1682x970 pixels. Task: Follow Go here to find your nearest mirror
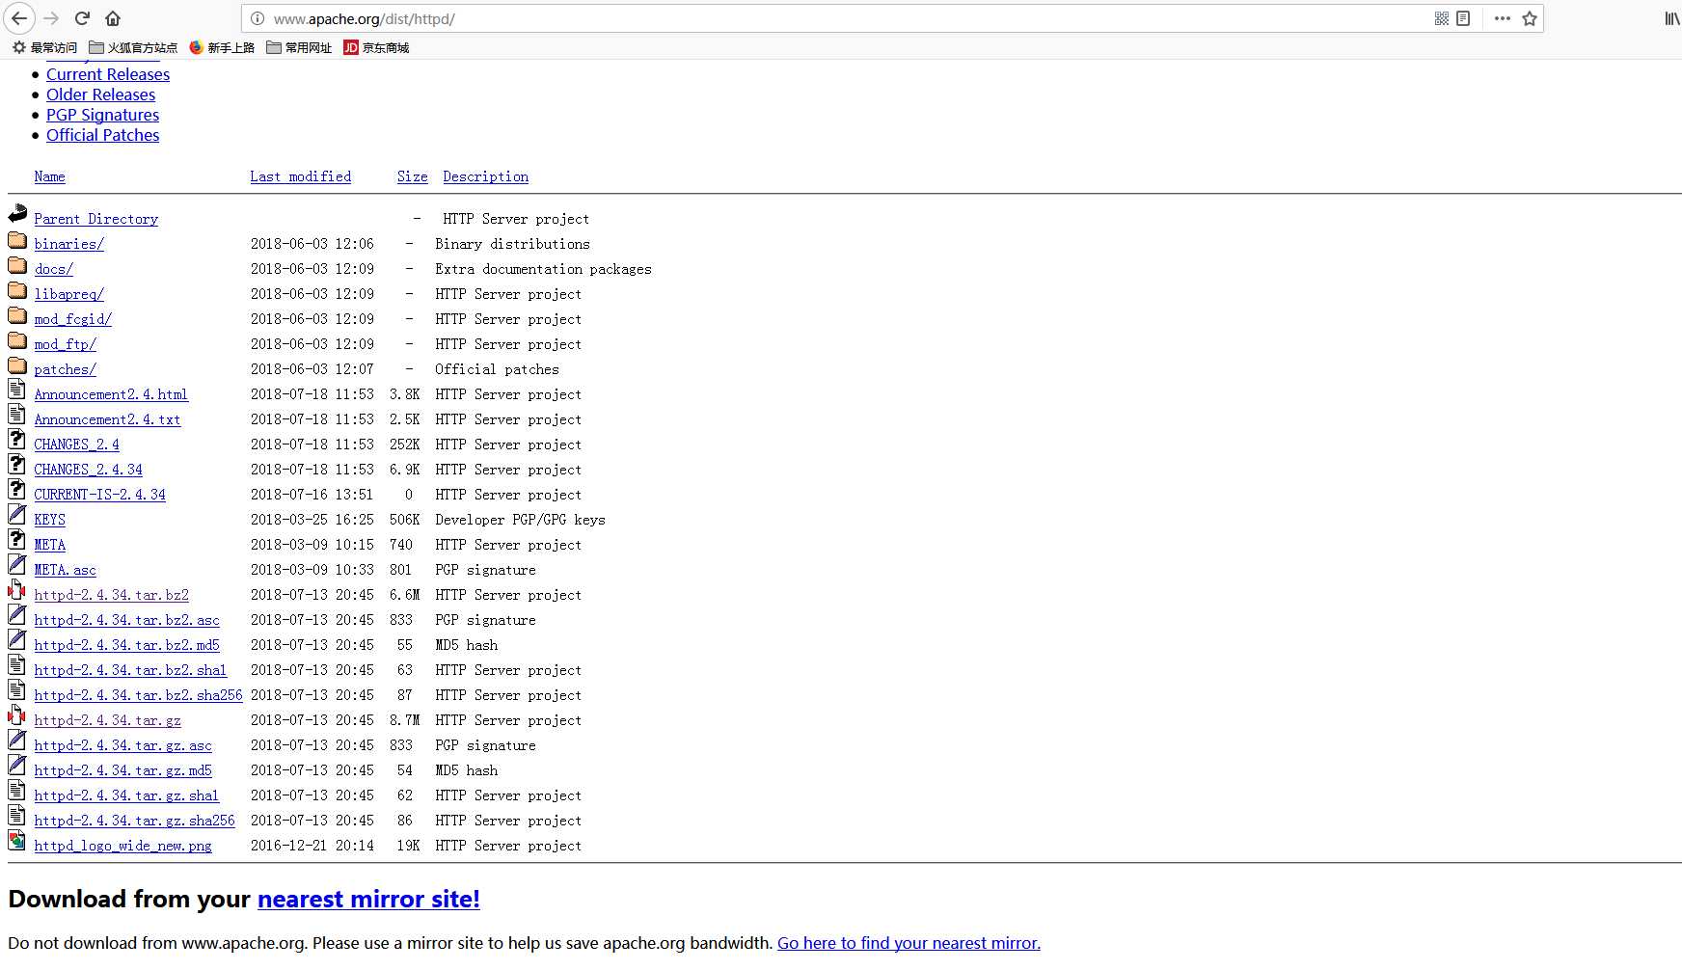point(909,943)
